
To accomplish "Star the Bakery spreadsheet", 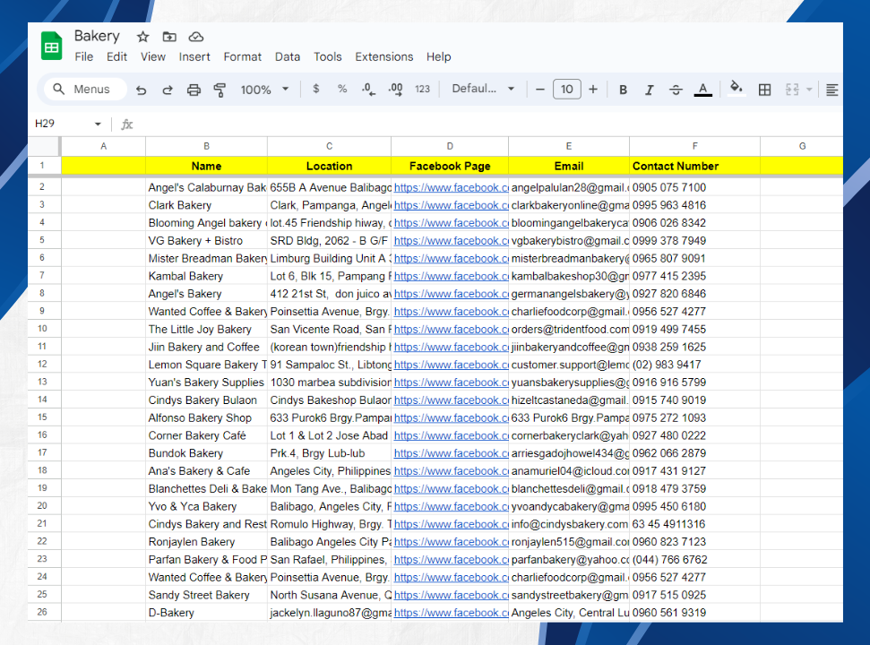I will pos(142,37).
